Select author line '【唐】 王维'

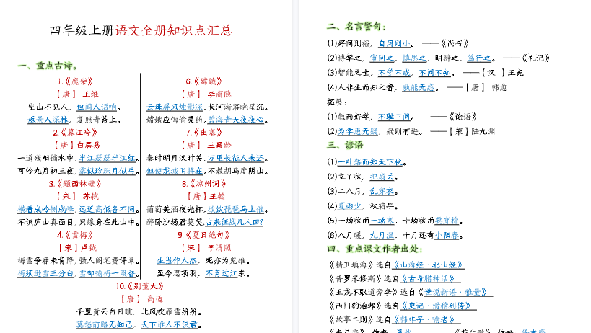point(77,94)
